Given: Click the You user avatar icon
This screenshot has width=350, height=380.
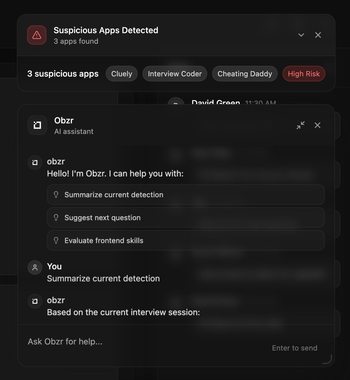Looking at the screenshot, I should [x=35, y=268].
